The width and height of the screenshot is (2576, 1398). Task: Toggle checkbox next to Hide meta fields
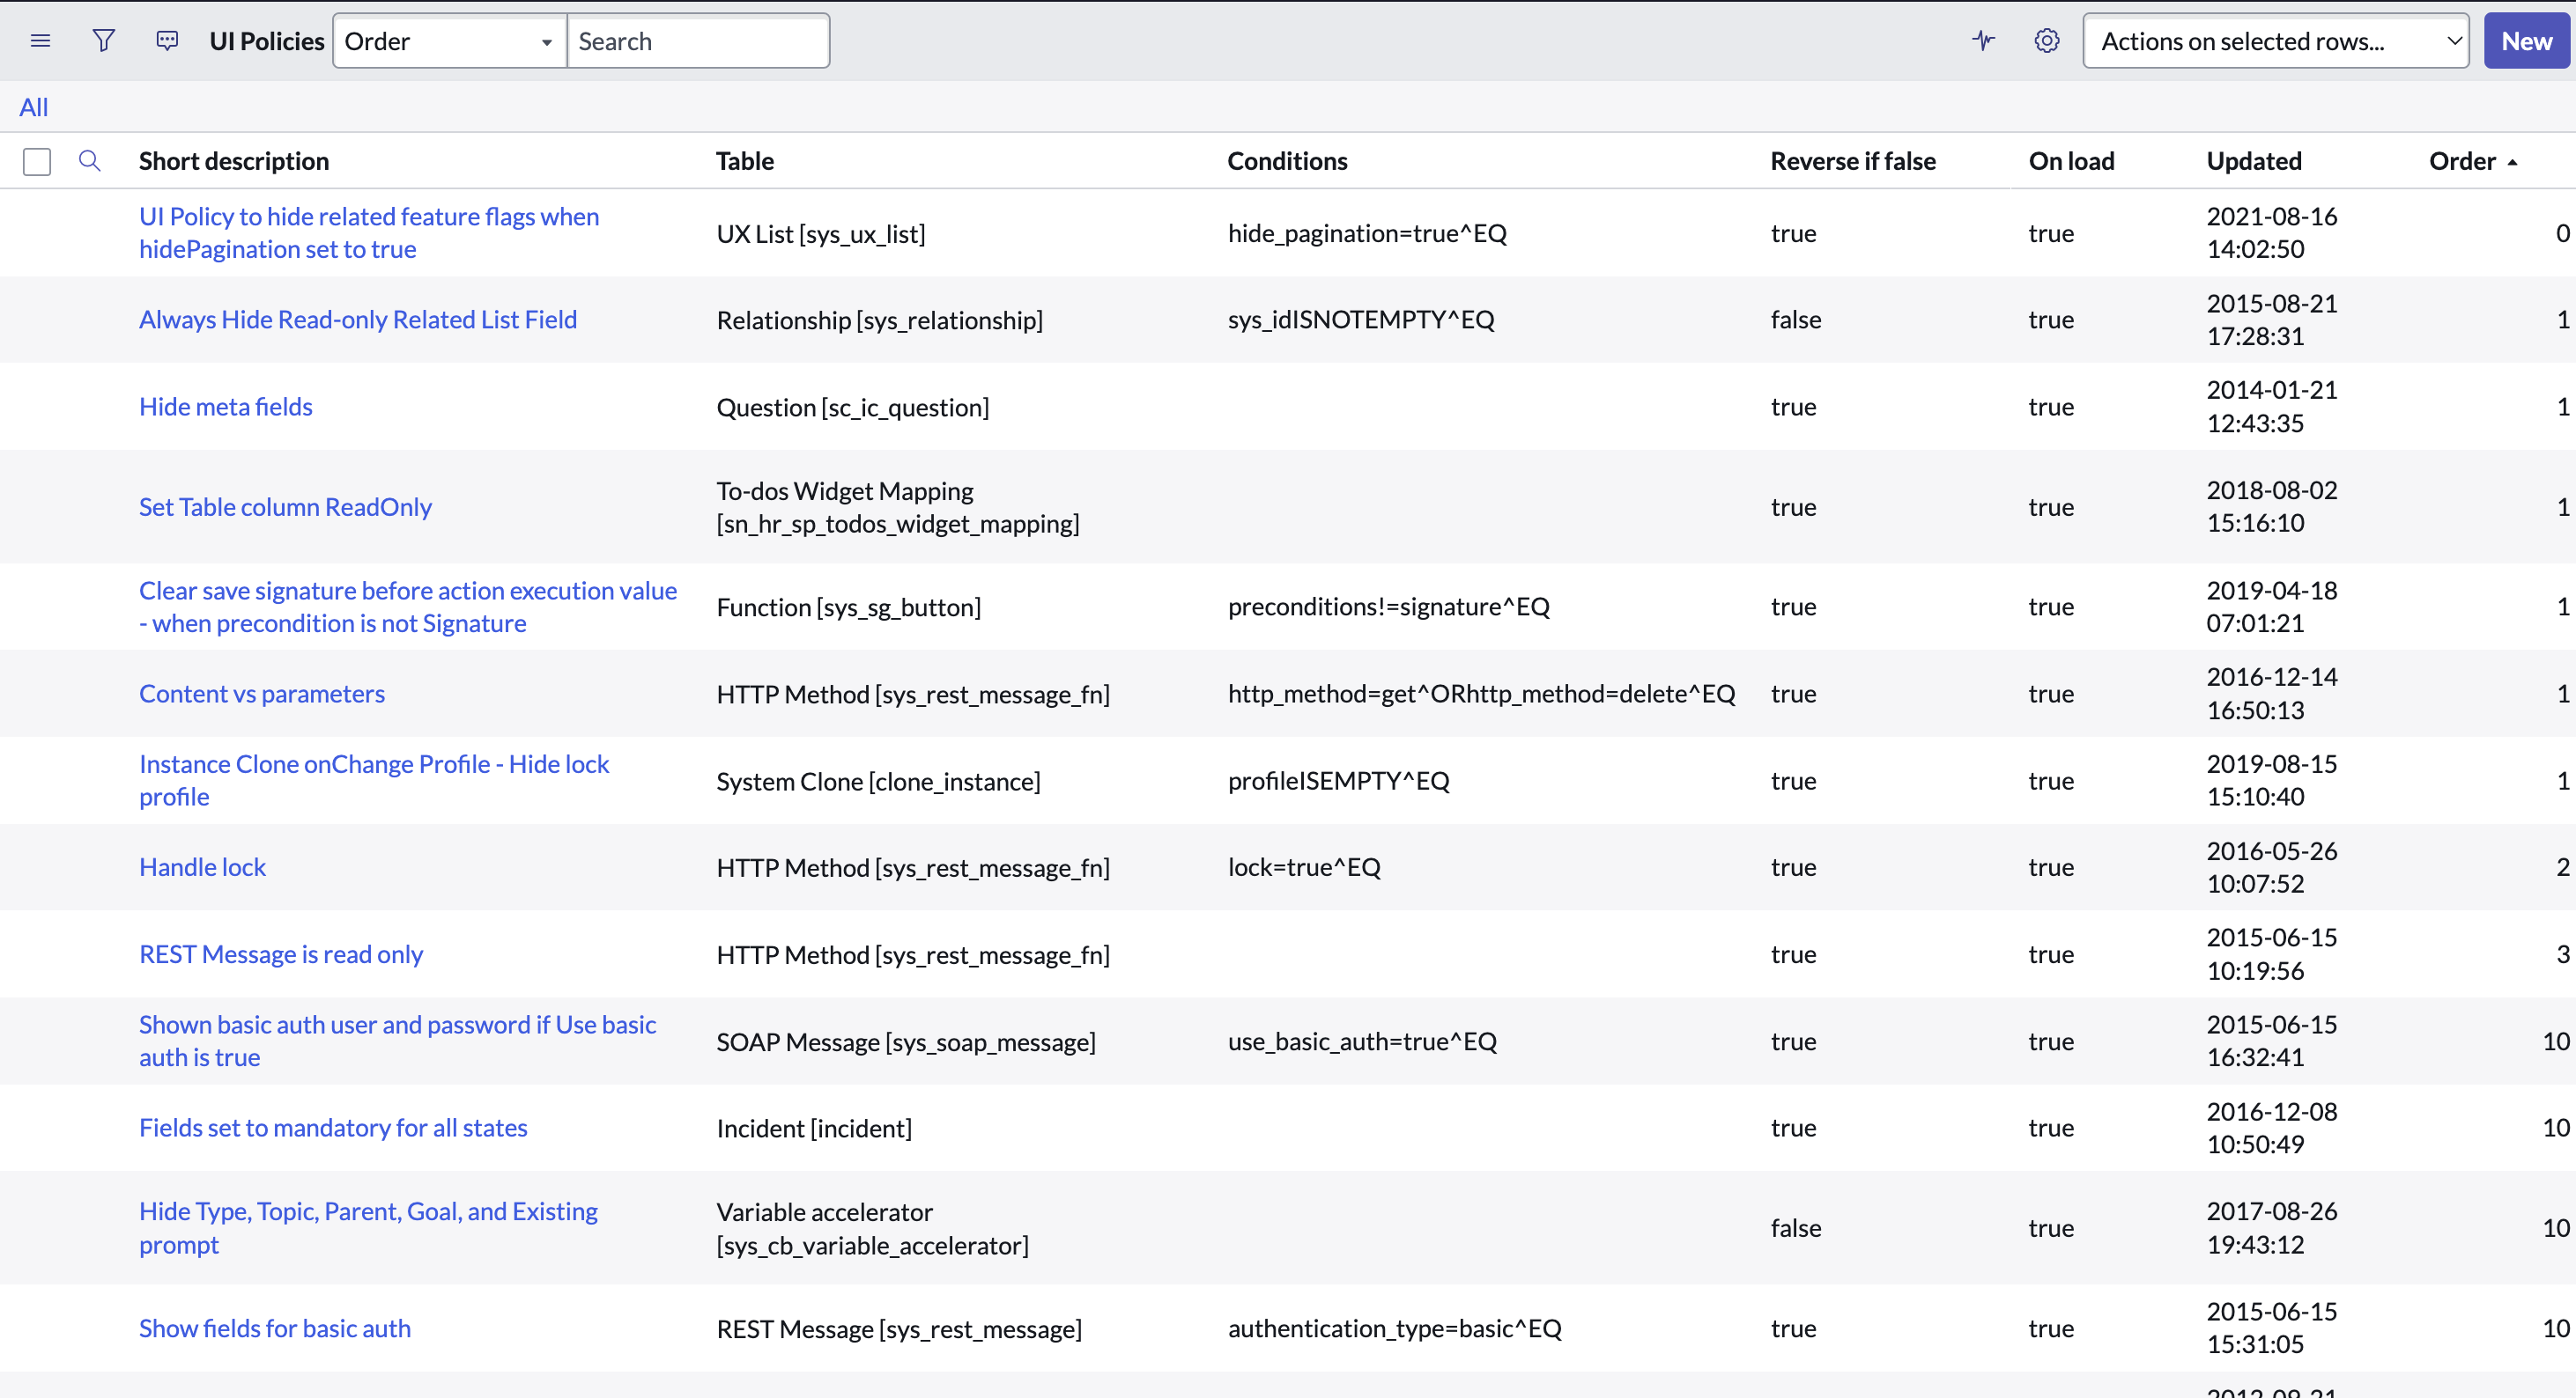(38, 407)
